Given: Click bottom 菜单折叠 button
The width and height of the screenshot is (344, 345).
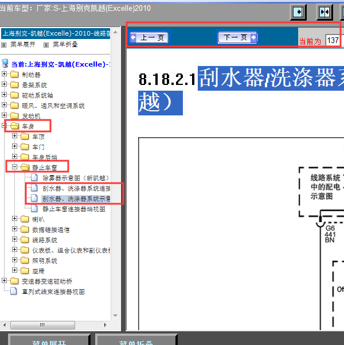Looking at the screenshot, I should pyautogui.click(x=136, y=340).
